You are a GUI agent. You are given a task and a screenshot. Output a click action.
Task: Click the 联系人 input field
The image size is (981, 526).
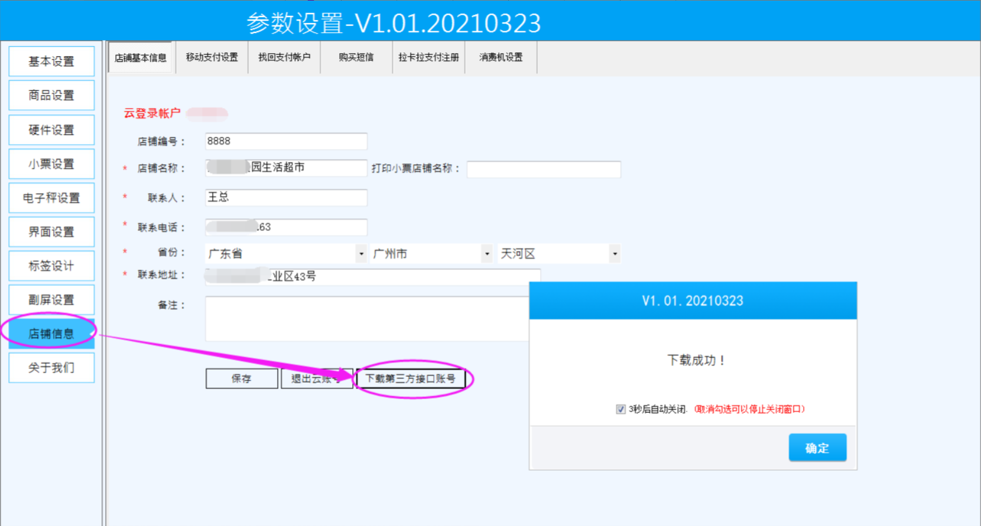click(x=286, y=197)
